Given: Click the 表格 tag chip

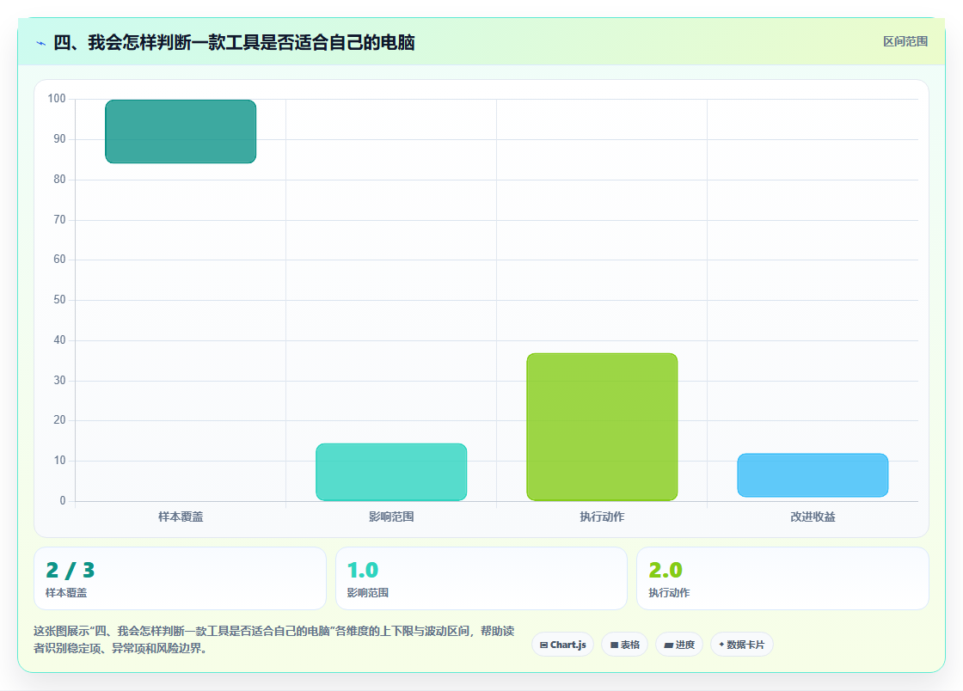Looking at the screenshot, I should tap(624, 645).
